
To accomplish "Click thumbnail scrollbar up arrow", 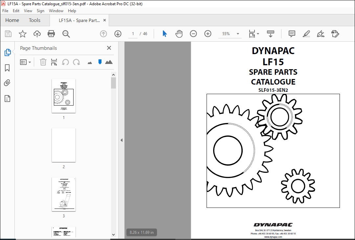I will coord(113,75).
